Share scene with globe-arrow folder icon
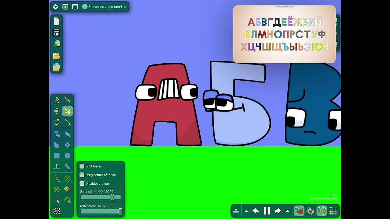Screen dimensions: 390x219 point(56,44)
